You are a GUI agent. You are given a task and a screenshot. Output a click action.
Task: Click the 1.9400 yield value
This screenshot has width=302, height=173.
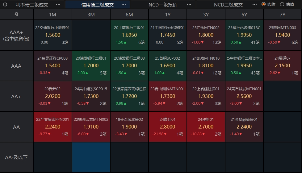click(x=283, y=35)
